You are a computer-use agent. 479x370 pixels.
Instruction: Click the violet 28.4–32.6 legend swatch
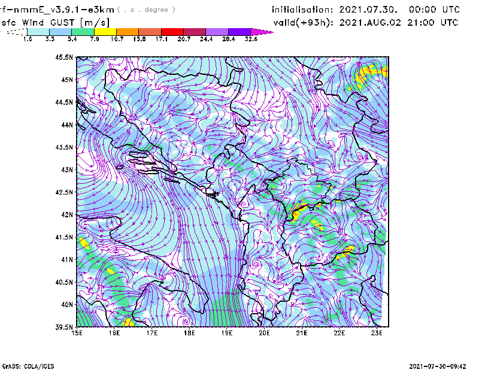[x=239, y=32]
